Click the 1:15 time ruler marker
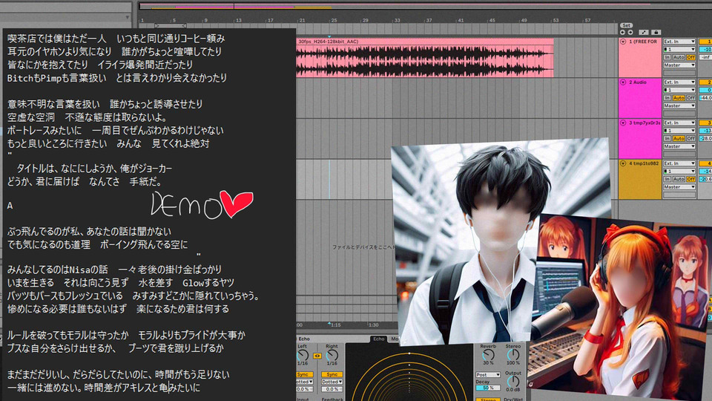712x401 pixels. [335, 325]
